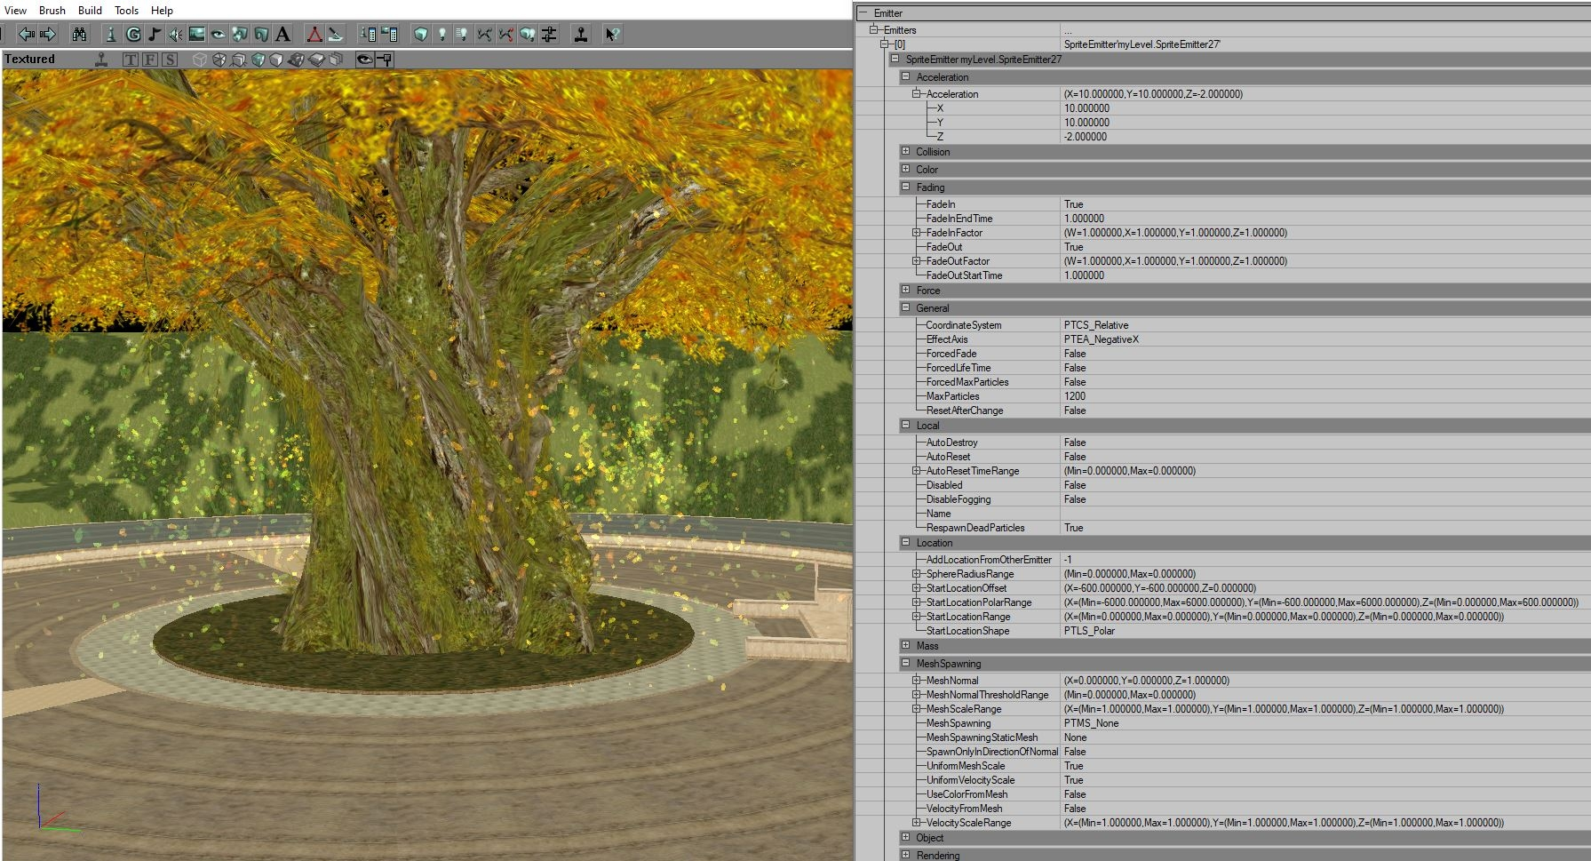Image resolution: width=1591 pixels, height=861 pixels.
Task: Select Wireframe view mode cube
Action: [x=200, y=60]
